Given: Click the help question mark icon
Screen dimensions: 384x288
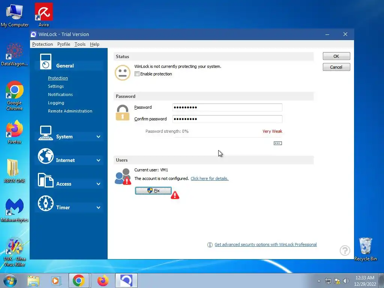Looking at the screenshot, I should click(x=345, y=250).
